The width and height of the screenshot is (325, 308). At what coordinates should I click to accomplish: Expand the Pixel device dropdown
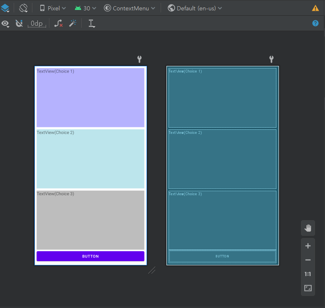click(x=53, y=8)
